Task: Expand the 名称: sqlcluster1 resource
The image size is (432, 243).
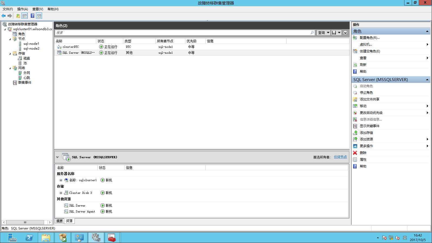Action: coord(61,180)
